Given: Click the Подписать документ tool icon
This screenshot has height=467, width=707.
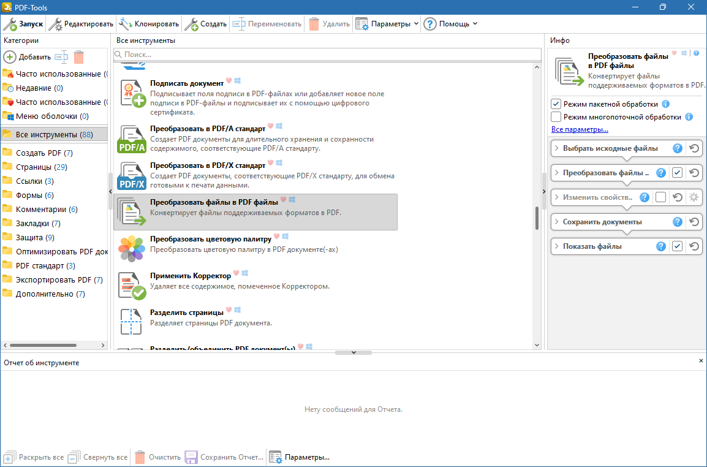Looking at the screenshot, I should (x=132, y=94).
